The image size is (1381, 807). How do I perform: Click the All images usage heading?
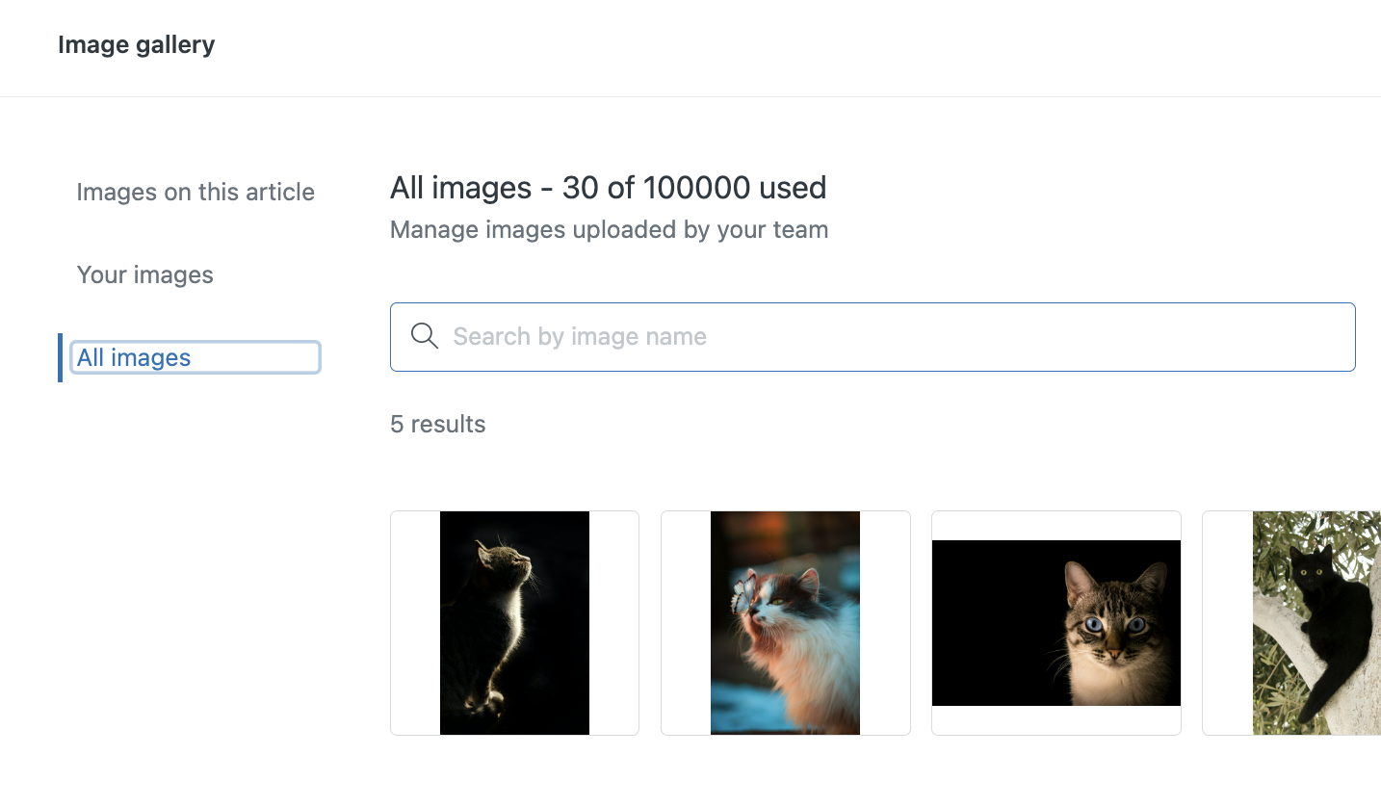[608, 188]
